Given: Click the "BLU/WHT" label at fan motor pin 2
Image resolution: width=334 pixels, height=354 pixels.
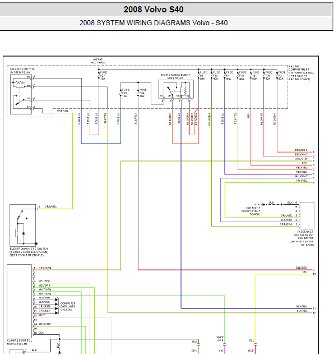Looking at the screenshot, I should pyautogui.click(x=286, y=220).
